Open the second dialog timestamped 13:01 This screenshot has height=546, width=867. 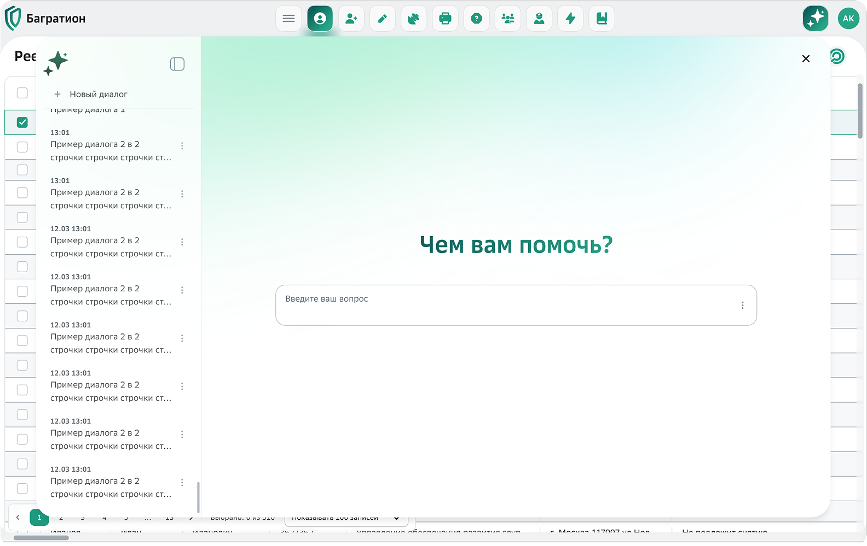(x=112, y=193)
